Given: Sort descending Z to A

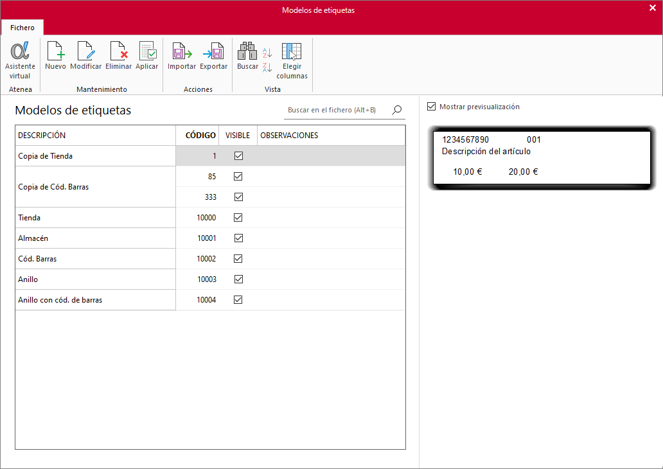Looking at the screenshot, I should coord(267,67).
